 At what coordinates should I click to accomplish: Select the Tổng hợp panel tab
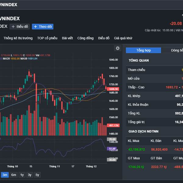click(143, 50)
